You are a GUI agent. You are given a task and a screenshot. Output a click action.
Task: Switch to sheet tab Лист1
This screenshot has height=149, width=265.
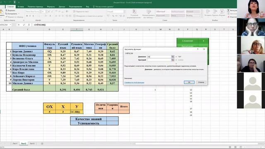coord(15,144)
